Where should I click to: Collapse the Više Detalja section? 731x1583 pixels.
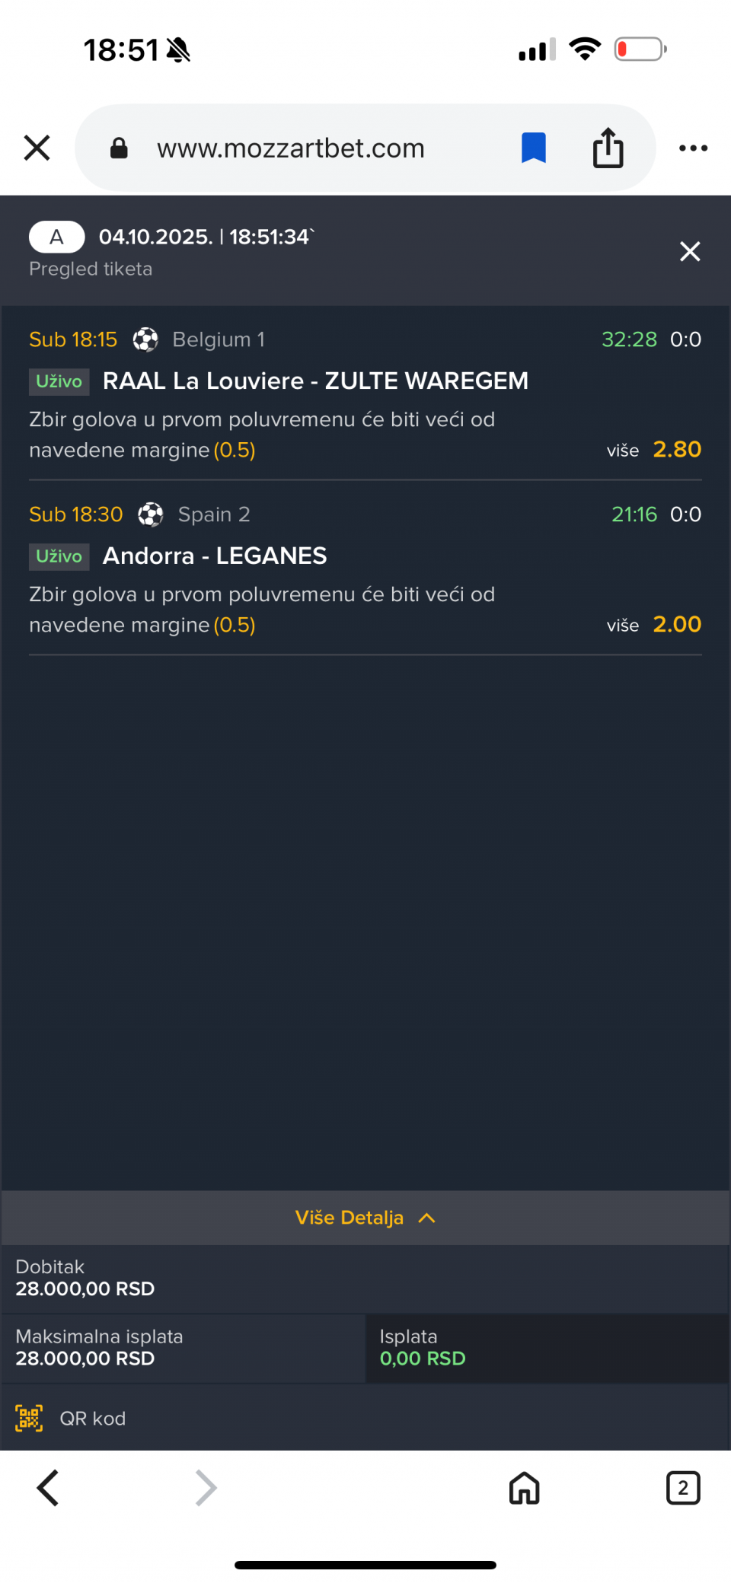[350, 1218]
